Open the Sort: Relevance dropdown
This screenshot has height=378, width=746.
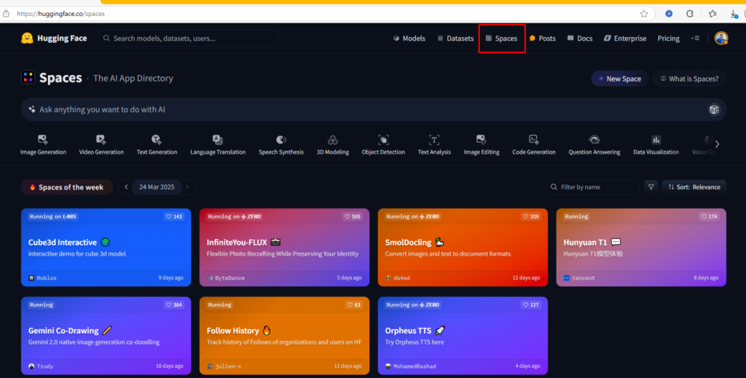tap(694, 187)
